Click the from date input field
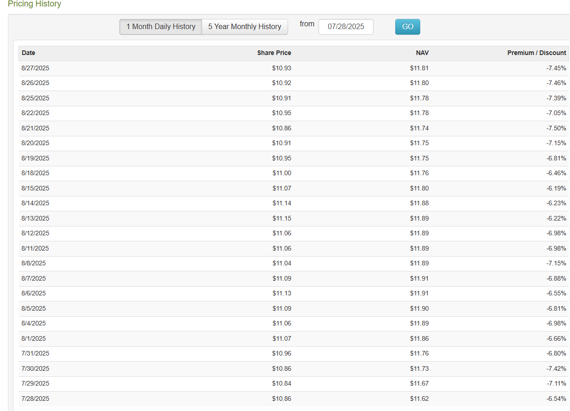Image resolution: width=570 pixels, height=411 pixels. tap(346, 27)
